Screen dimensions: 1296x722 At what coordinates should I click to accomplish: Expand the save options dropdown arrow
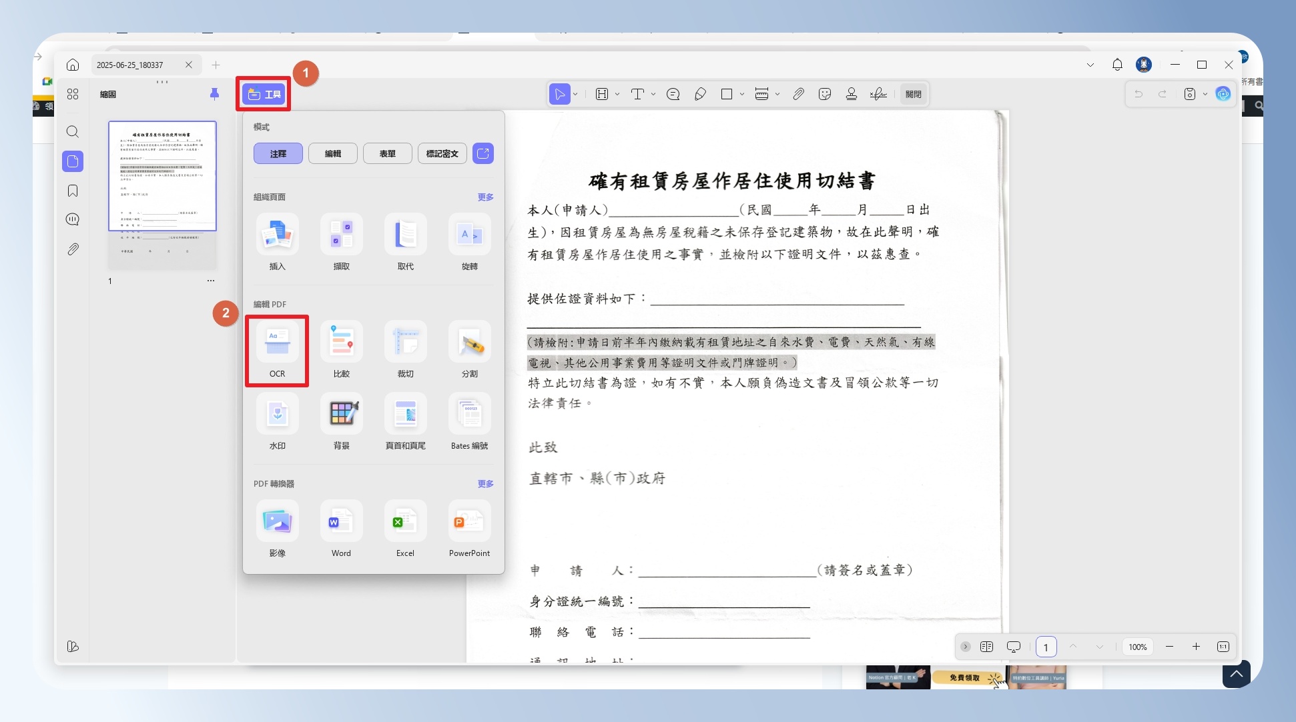pyautogui.click(x=1205, y=94)
